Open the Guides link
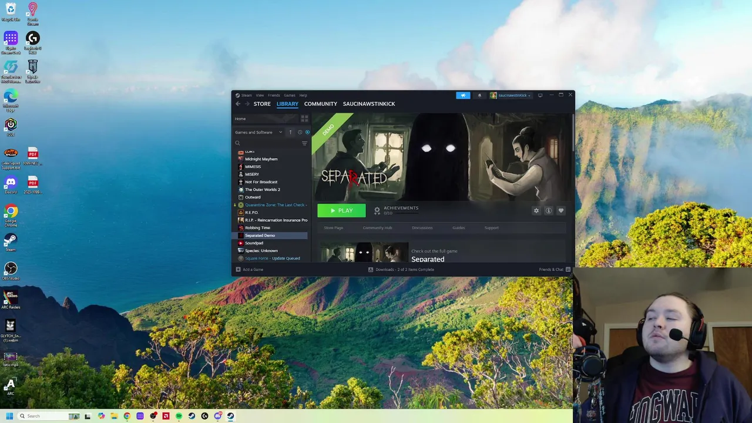This screenshot has width=752, height=423. pyautogui.click(x=459, y=228)
